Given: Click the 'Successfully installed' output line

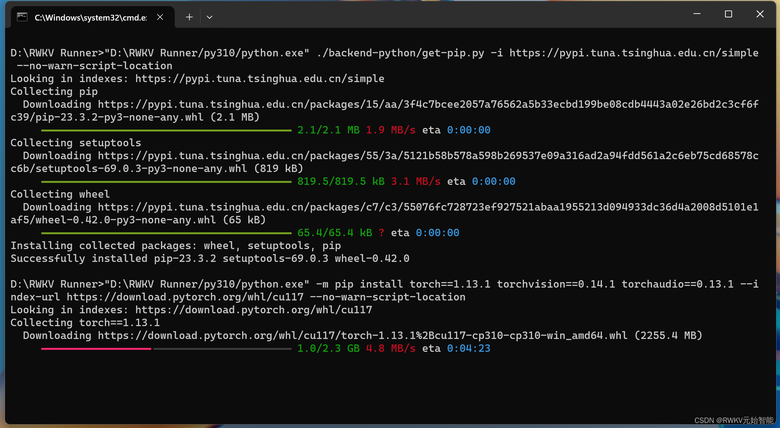Looking at the screenshot, I should coord(210,259).
